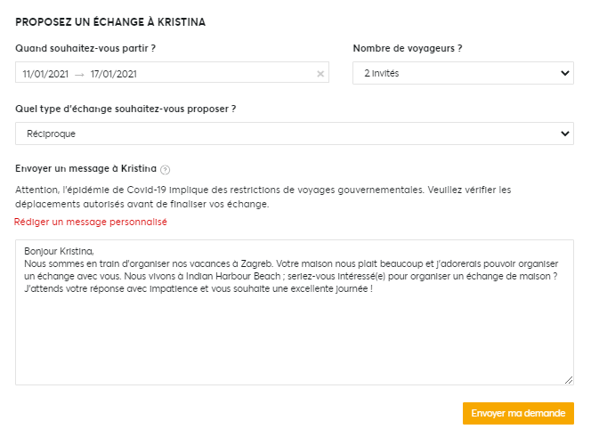Click the arrow between the two dates
Viewport: 591px width, 437px height.
click(x=79, y=75)
